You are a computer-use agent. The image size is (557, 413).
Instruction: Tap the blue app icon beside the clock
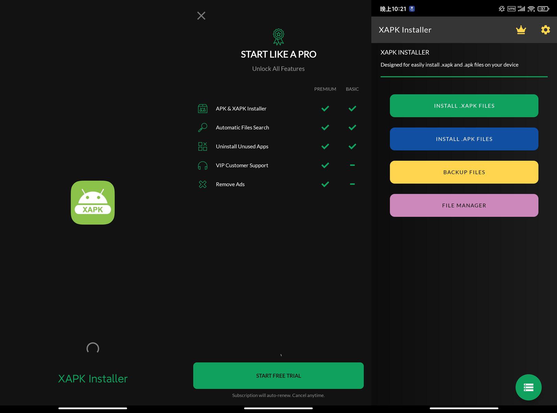pyautogui.click(x=412, y=9)
